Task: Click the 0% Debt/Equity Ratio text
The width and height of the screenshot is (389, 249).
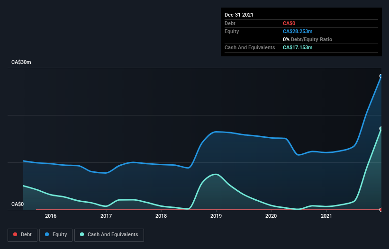Action: (308, 39)
